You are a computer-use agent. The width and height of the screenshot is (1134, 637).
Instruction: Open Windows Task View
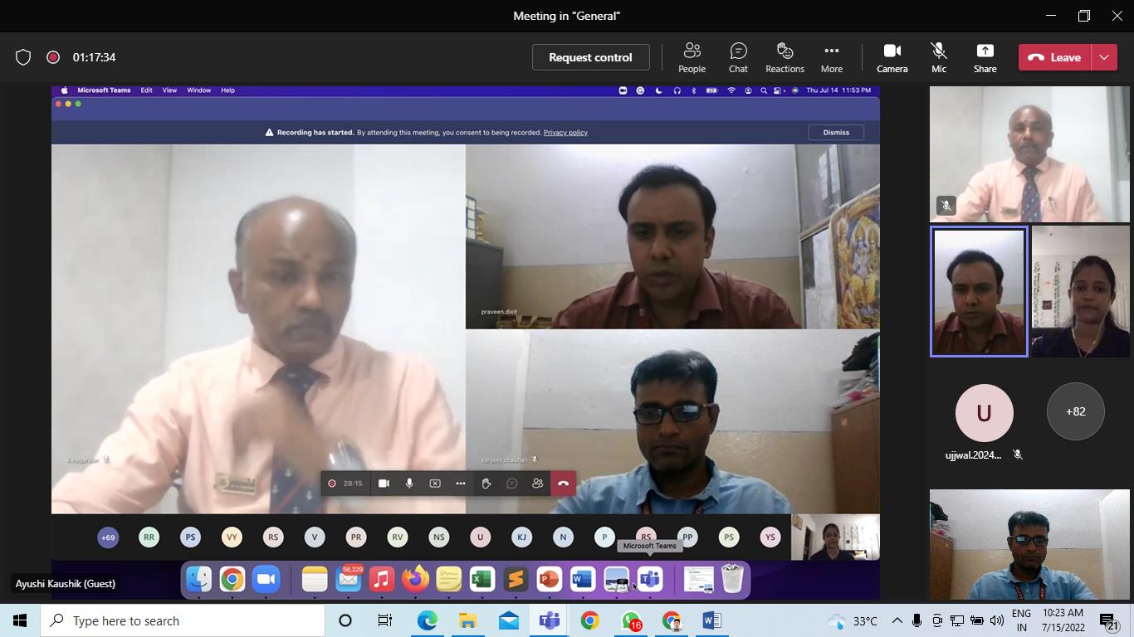(385, 620)
